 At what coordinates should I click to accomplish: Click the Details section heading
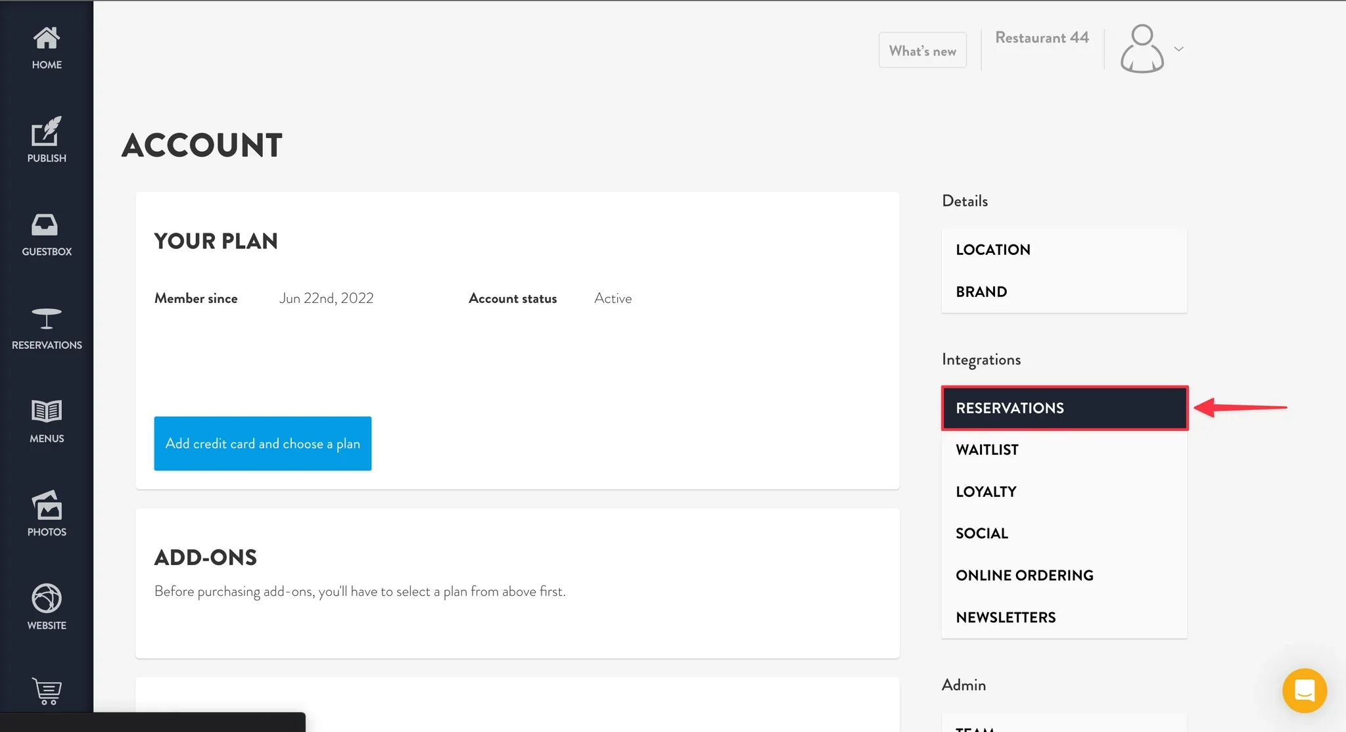965,201
